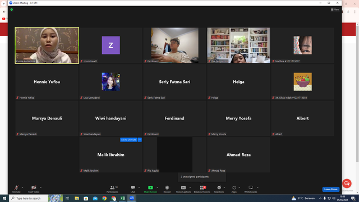Expand arrow next to Apps

pos(240,187)
